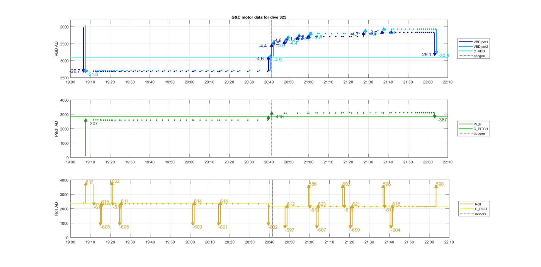Click the '623' roll data label
Image resolution: width=541 pixels, height=267 pixels.
point(322,204)
